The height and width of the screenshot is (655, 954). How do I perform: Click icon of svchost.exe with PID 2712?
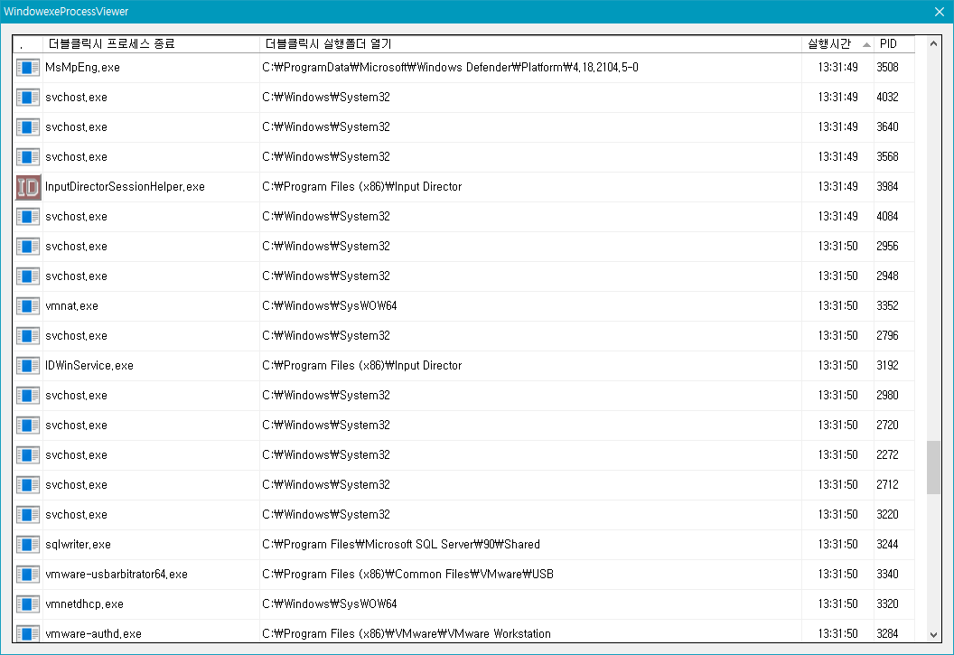click(28, 485)
